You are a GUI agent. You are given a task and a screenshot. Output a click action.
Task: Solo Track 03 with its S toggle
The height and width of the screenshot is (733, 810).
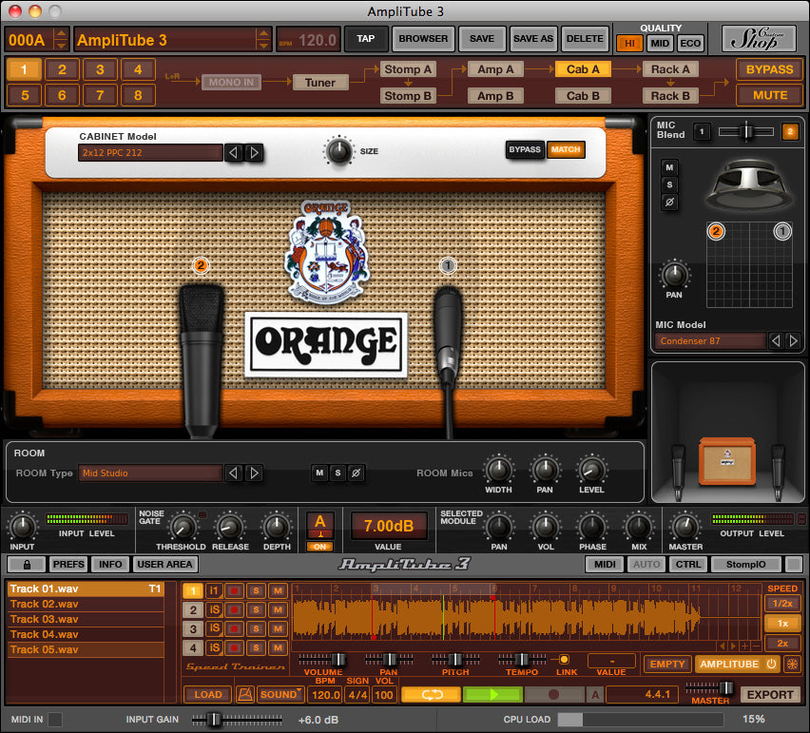257,628
